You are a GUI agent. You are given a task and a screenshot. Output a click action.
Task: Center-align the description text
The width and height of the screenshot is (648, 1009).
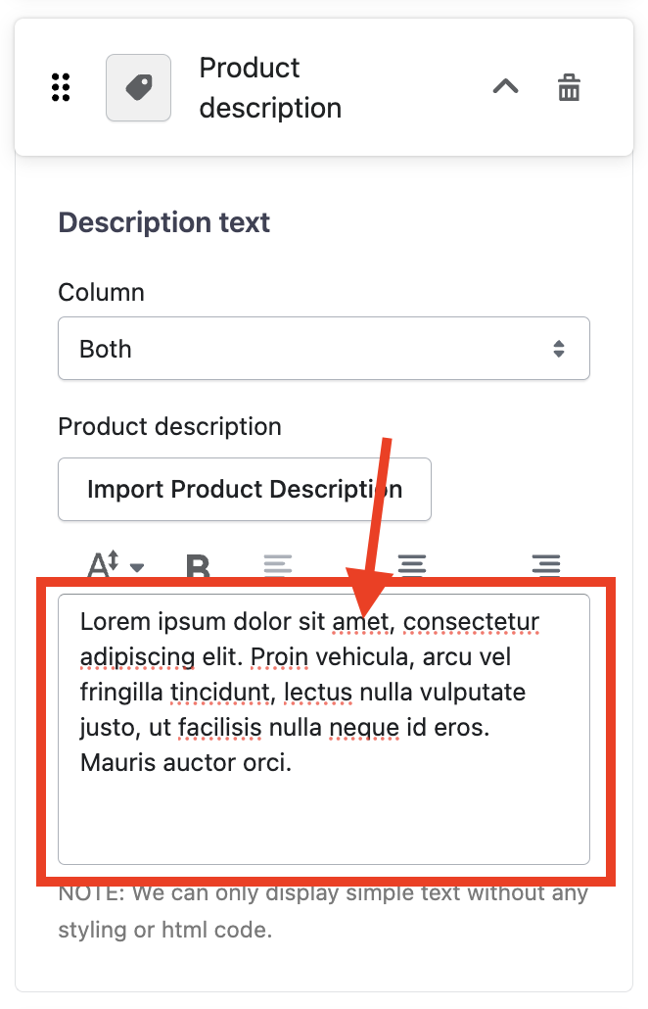pyautogui.click(x=412, y=565)
